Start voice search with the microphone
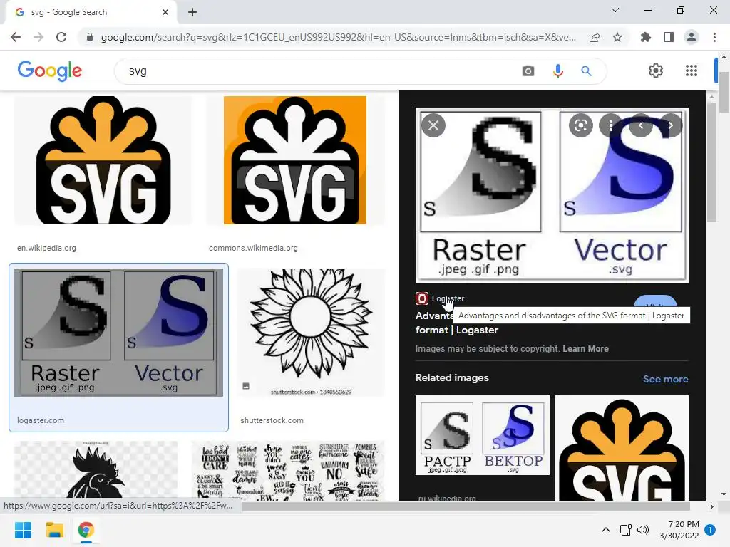730x547 pixels. point(557,71)
